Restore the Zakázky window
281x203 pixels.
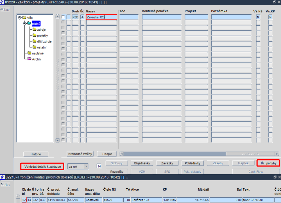[x=275, y=2]
